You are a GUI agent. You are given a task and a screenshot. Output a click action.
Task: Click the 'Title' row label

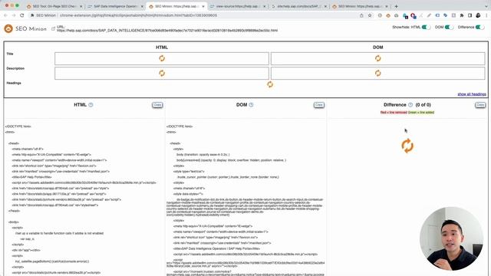tap(10, 54)
